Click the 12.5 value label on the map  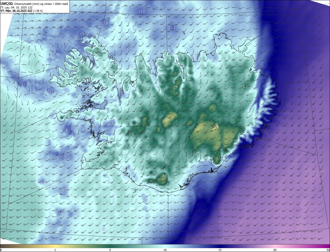pyautogui.click(x=110, y=124)
